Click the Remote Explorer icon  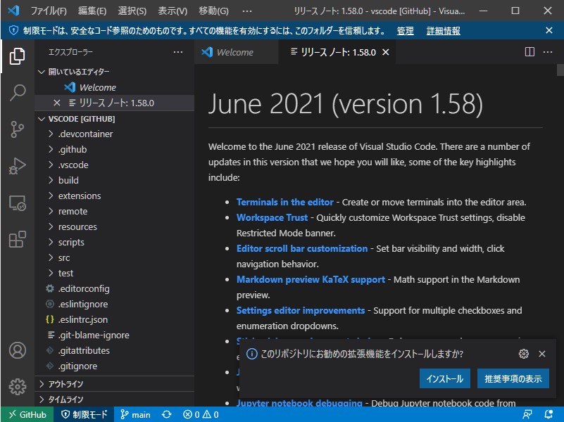pos(16,202)
